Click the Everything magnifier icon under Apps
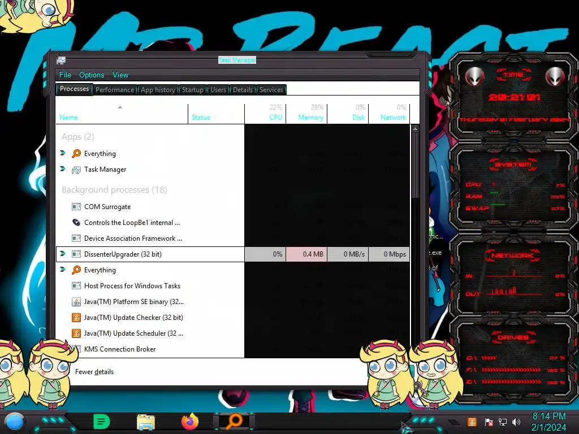The width and height of the screenshot is (579, 434). [76, 153]
